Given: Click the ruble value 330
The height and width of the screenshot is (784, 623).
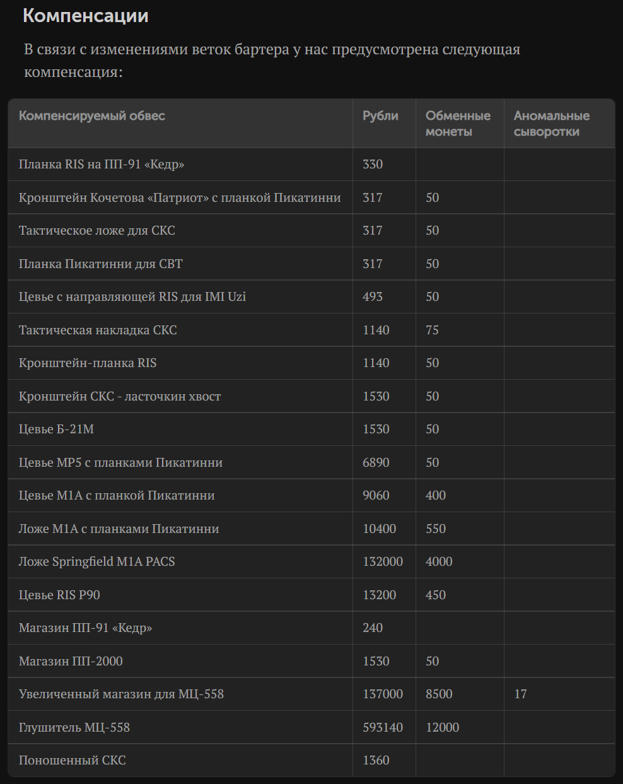Looking at the screenshot, I should click(x=373, y=165).
